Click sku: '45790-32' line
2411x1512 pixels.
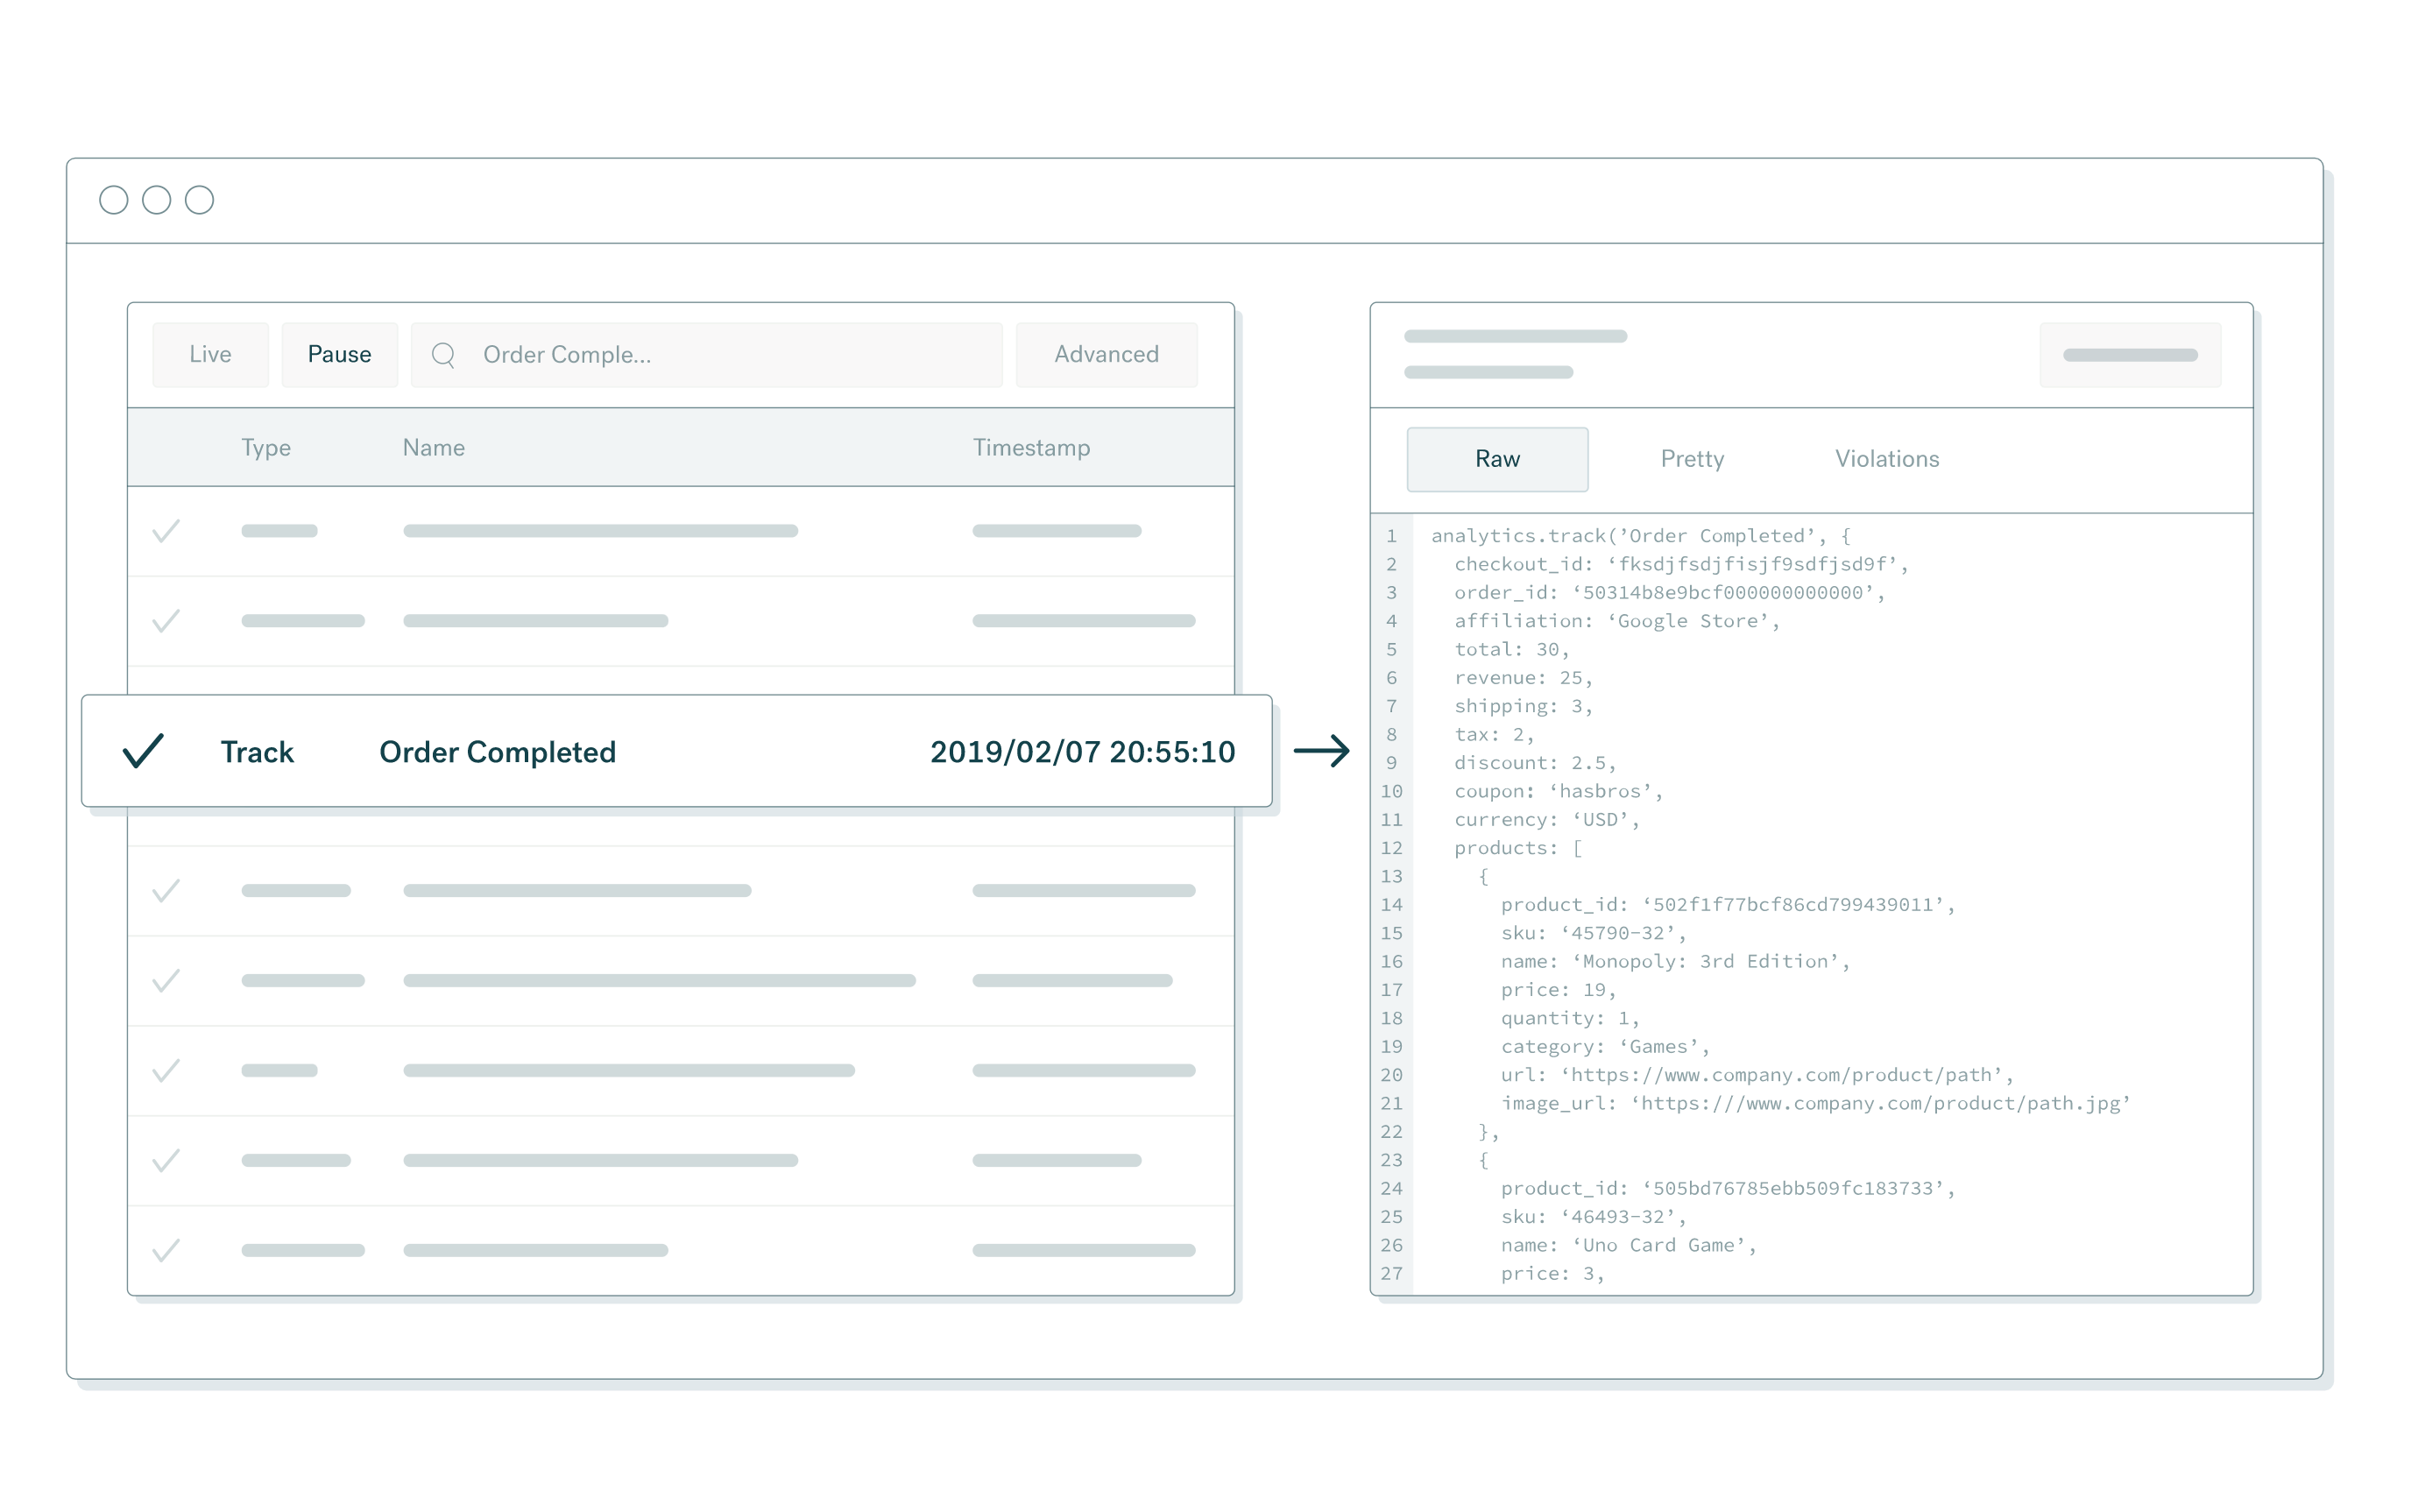pos(1594,933)
